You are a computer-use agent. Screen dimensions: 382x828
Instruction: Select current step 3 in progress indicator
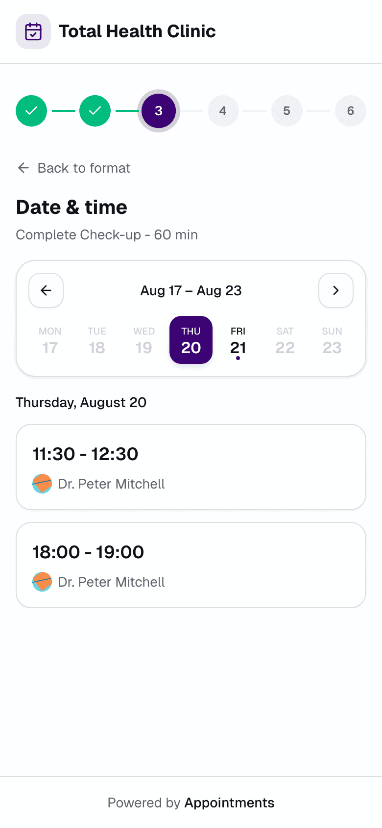pos(159,111)
